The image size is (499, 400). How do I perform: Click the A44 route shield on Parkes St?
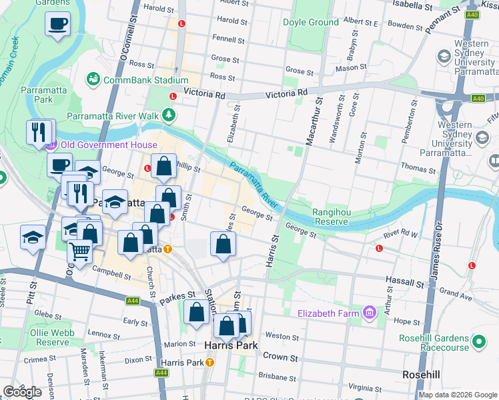133,301
